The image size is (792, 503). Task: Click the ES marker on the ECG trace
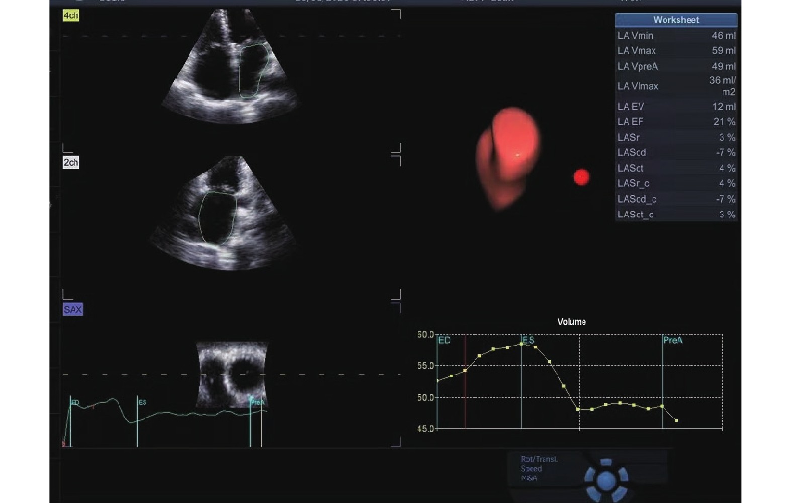(x=142, y=403)
